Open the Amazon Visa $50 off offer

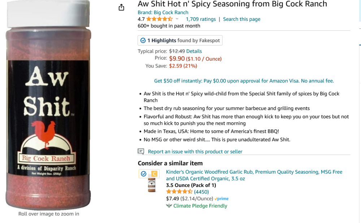[244, 81]
